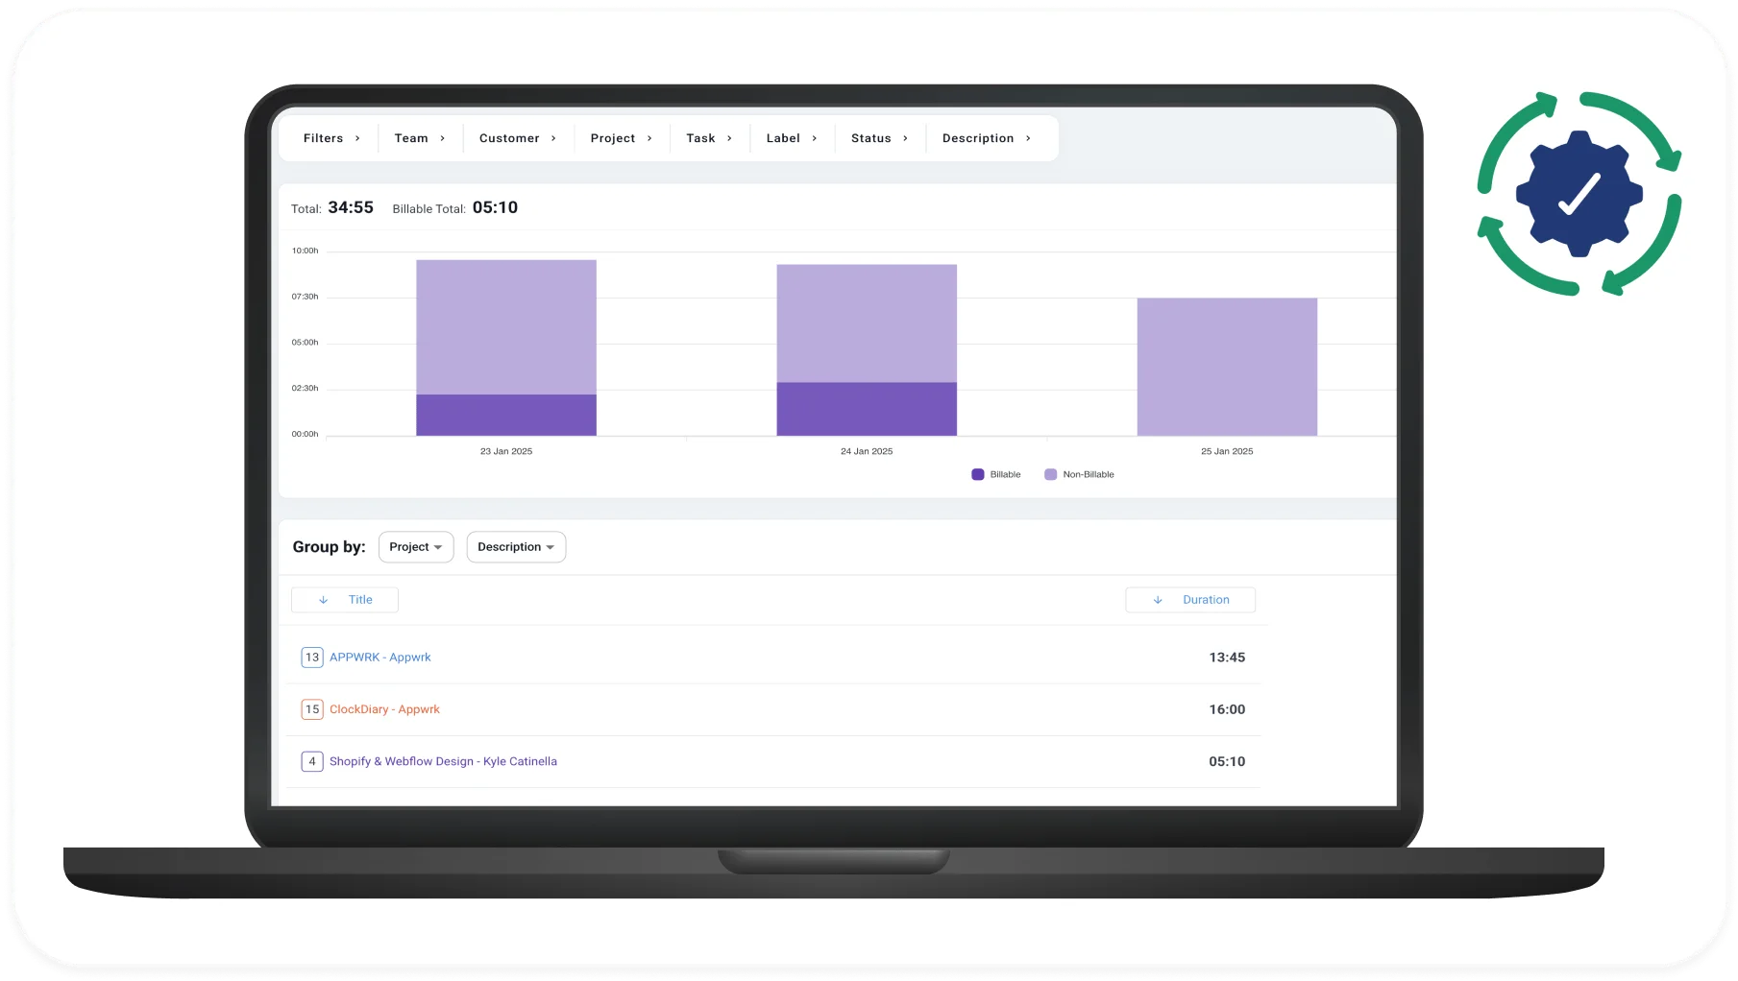
Task: Click the sort arrow next to Title
Action: (x=324, y=600)
